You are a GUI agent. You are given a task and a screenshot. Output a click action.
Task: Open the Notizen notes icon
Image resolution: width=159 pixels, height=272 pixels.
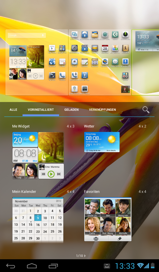click(x=85, y=62)
